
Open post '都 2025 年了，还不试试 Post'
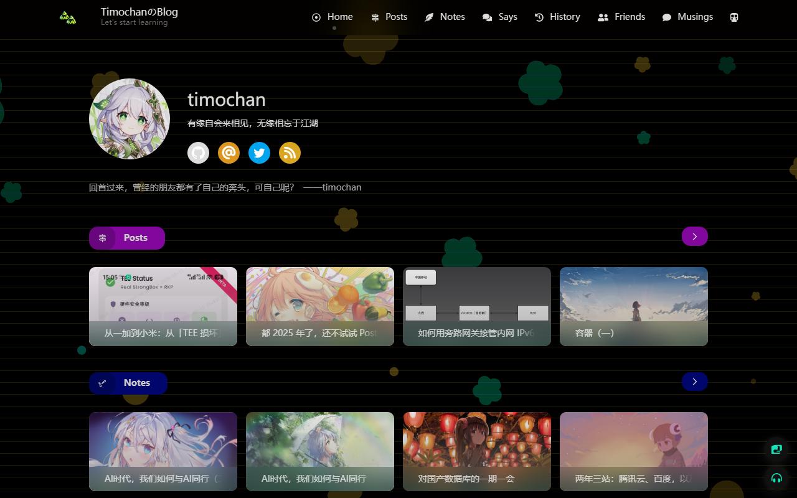(x=320, y=306)
